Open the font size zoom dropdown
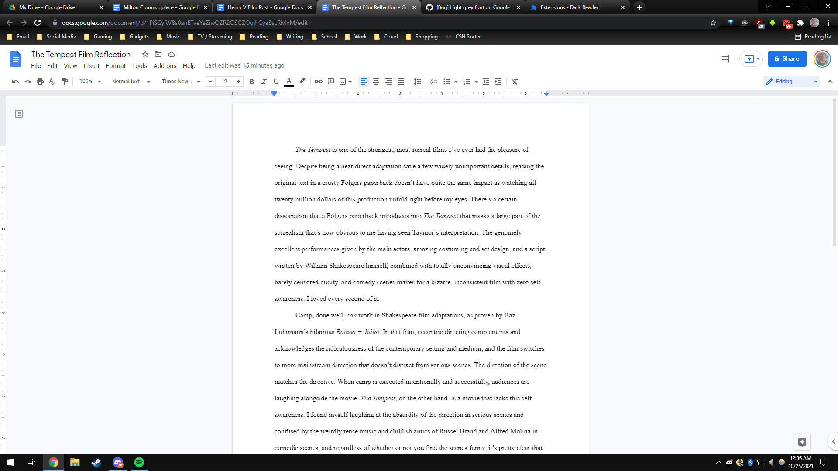838x471 pixels. (x=89, y=82)
